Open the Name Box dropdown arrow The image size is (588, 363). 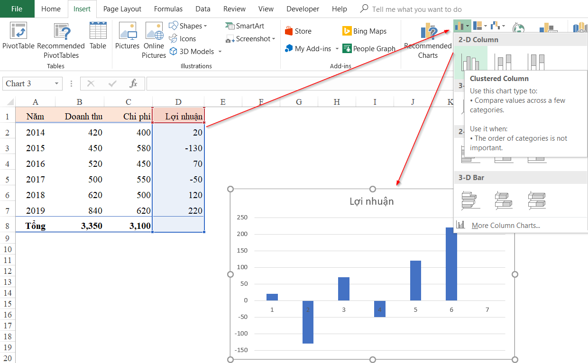pyautogui.click(x=57, y=84)
